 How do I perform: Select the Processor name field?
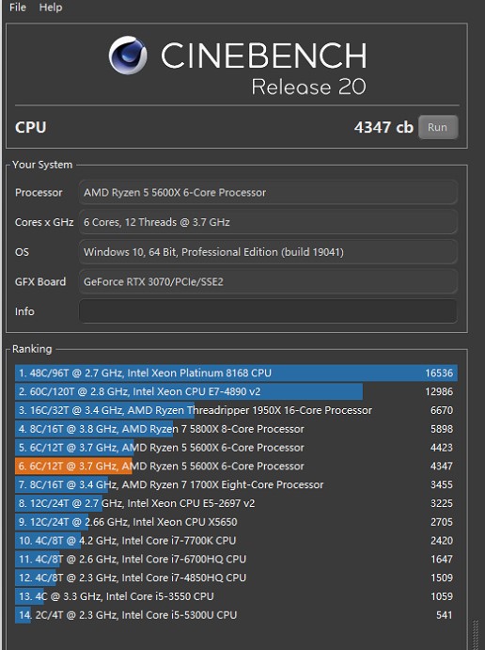[268, 192]
